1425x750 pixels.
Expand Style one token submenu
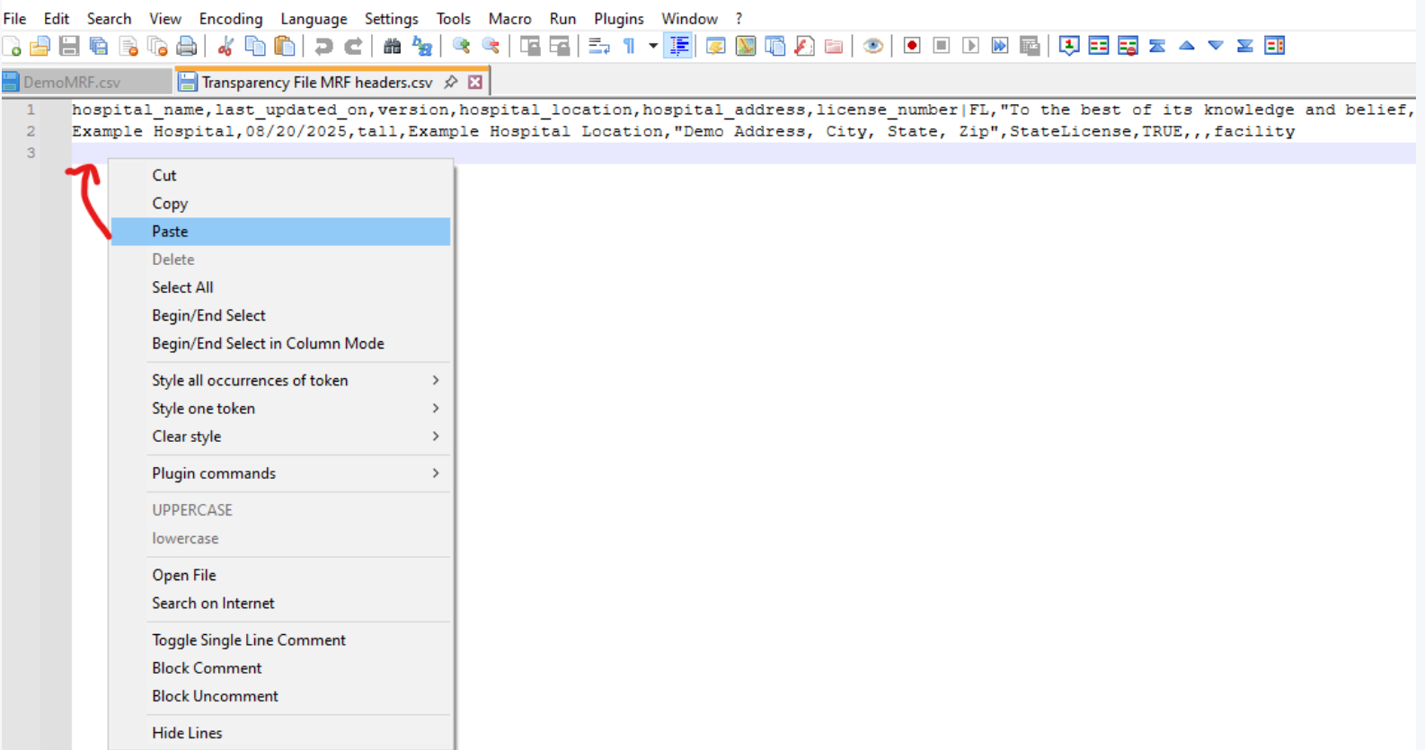point(436,408)
